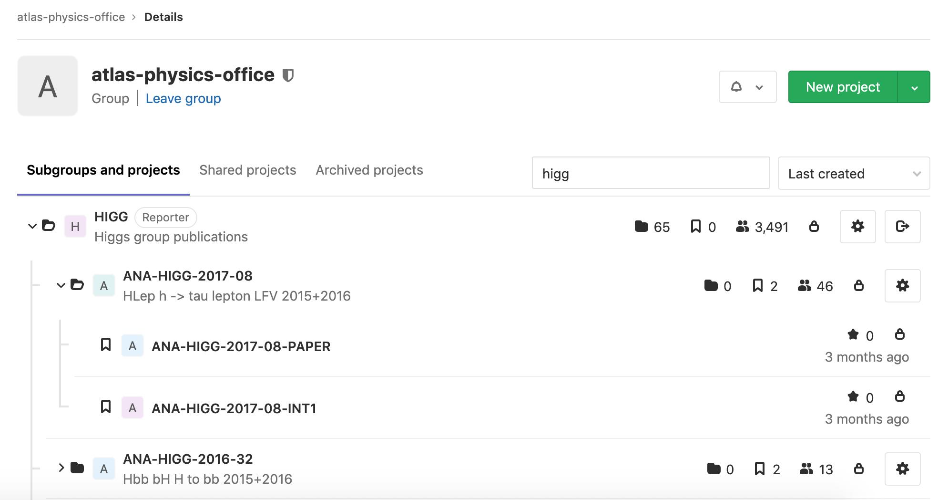This screenshot has width=938, height=500.
Task: Open settings gear for ANA-HIGG-2016-32
Action: [902, 469]
